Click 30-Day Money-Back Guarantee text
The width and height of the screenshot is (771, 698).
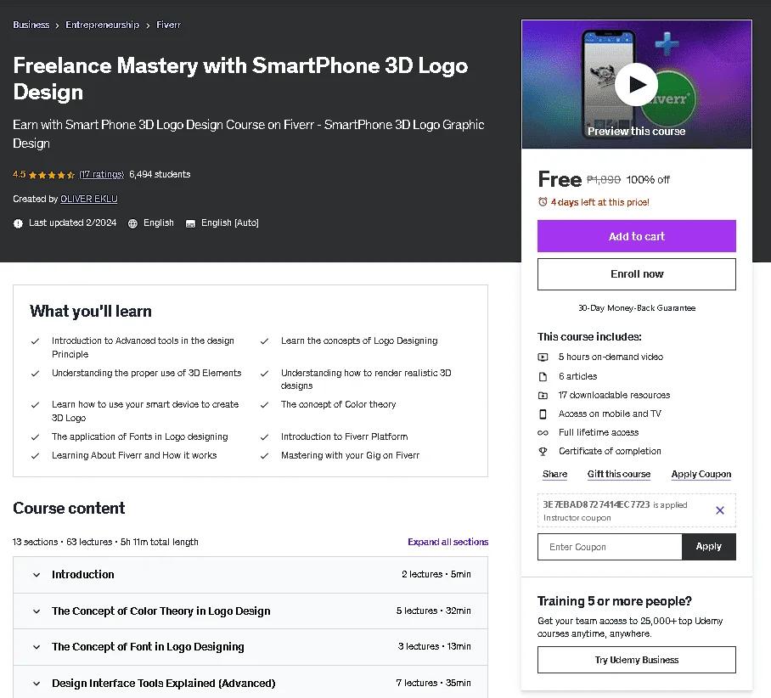637,308
